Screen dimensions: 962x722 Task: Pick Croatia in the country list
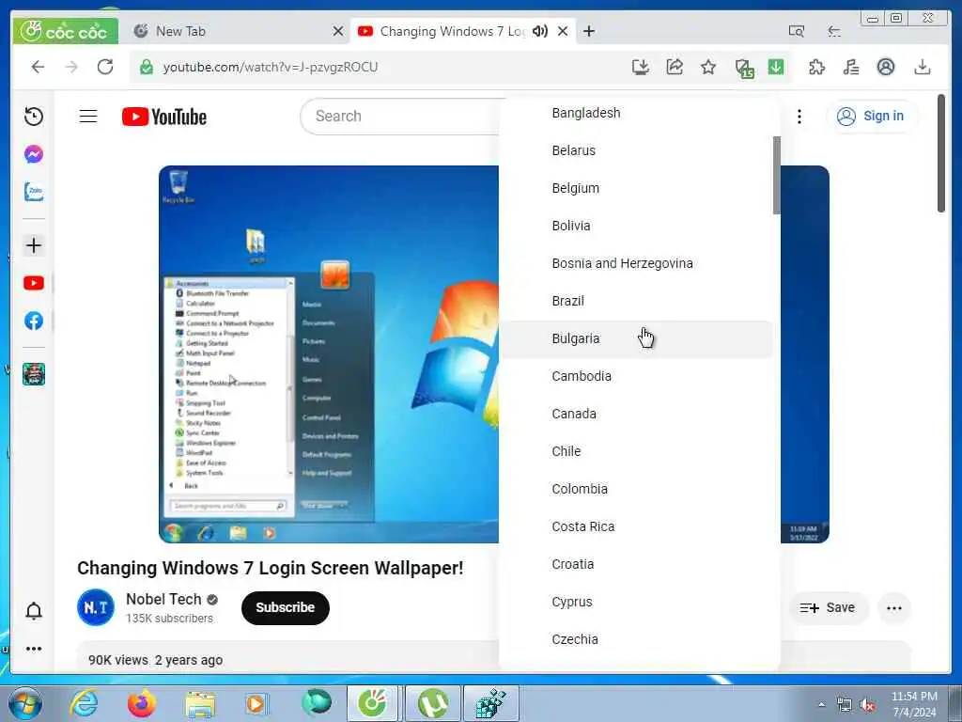click(637, 564)
